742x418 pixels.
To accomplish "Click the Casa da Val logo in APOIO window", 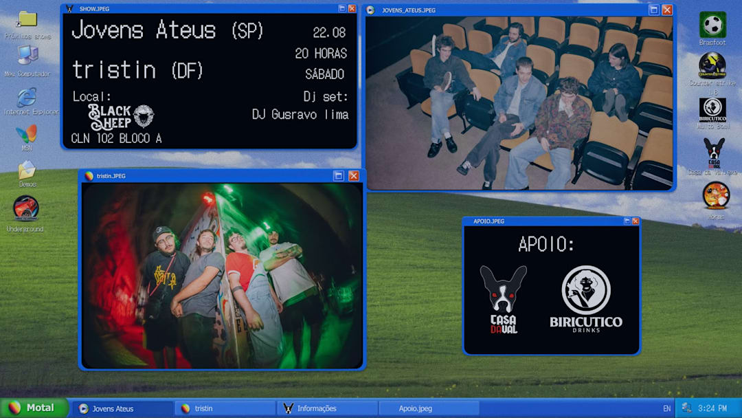I will [x=503, y=300].
